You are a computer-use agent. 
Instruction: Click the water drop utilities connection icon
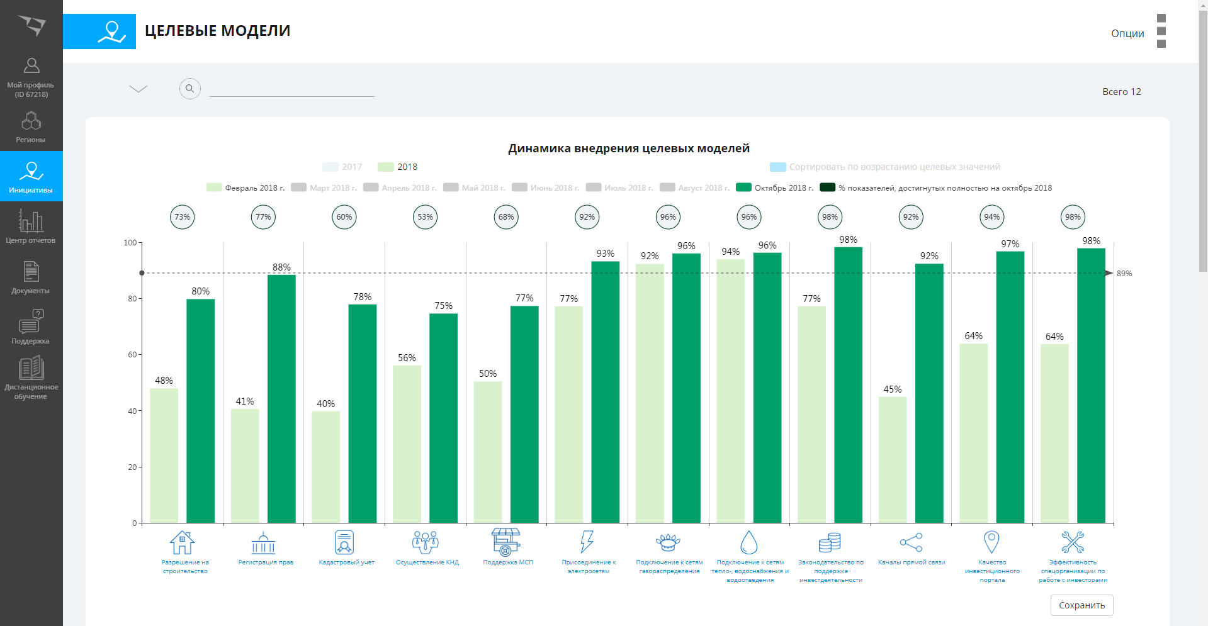[748, 542]
